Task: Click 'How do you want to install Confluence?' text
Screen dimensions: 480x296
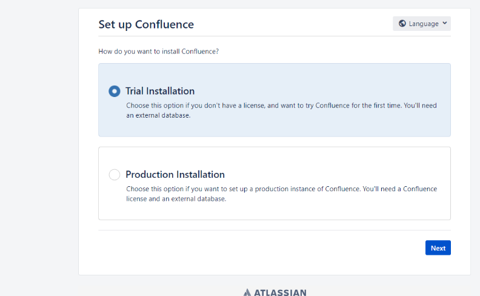Action: (x=159, y=52)
